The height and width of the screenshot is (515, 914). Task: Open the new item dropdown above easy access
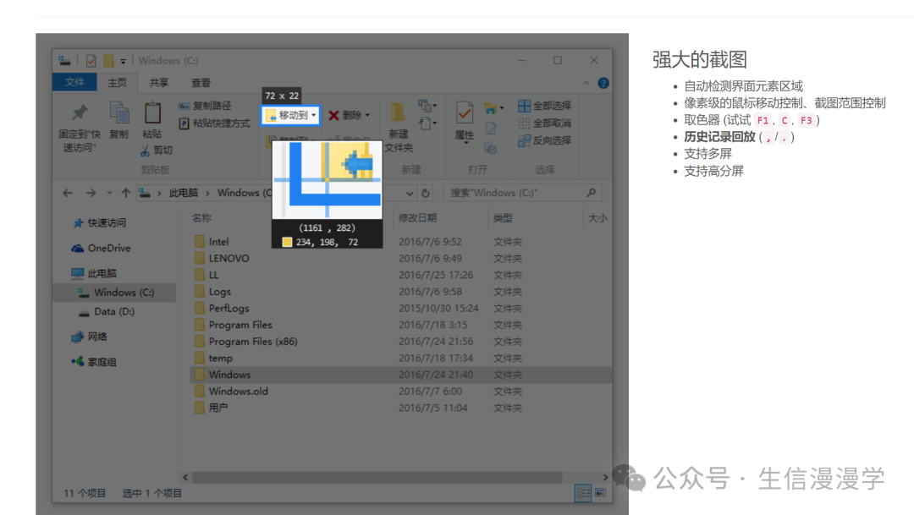click(427, 106)
